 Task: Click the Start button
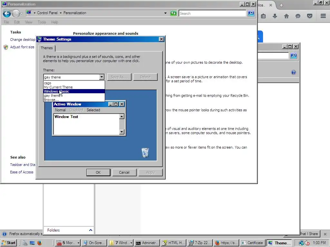pos(9,243)
